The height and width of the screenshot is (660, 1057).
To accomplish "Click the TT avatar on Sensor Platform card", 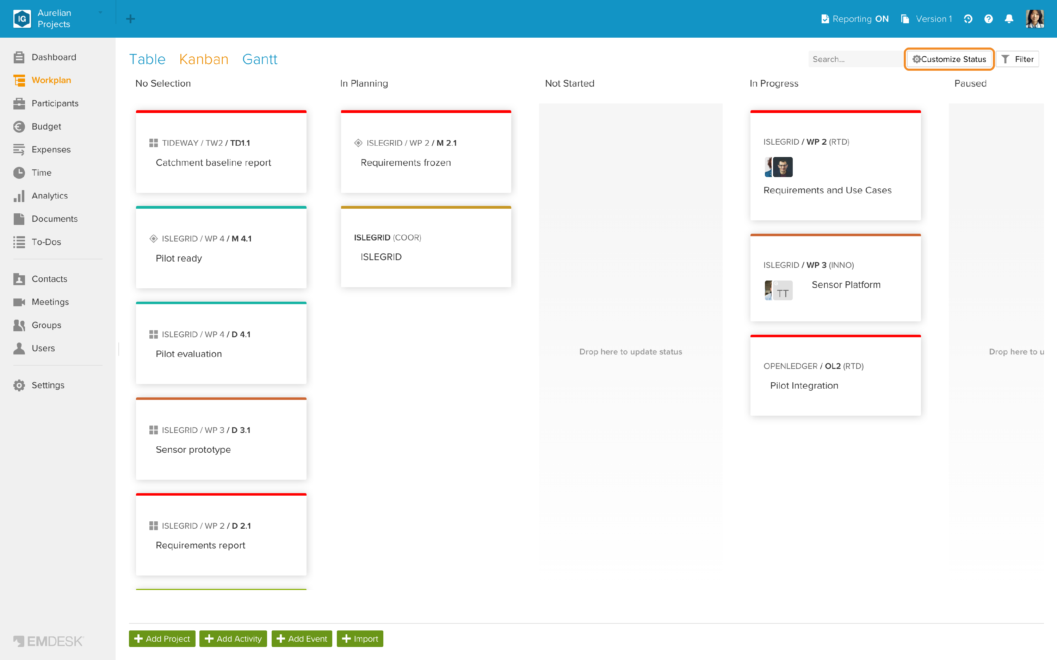I will (783, 291).
